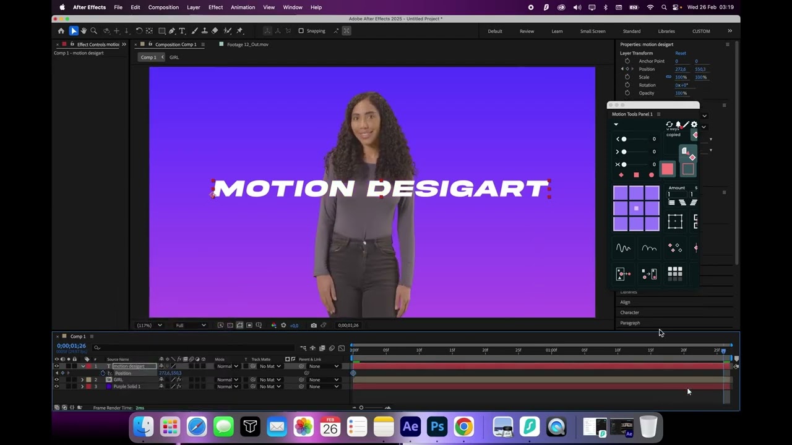Click the circle keyframe shape in Motion Tools

click(x=651, y=175)
